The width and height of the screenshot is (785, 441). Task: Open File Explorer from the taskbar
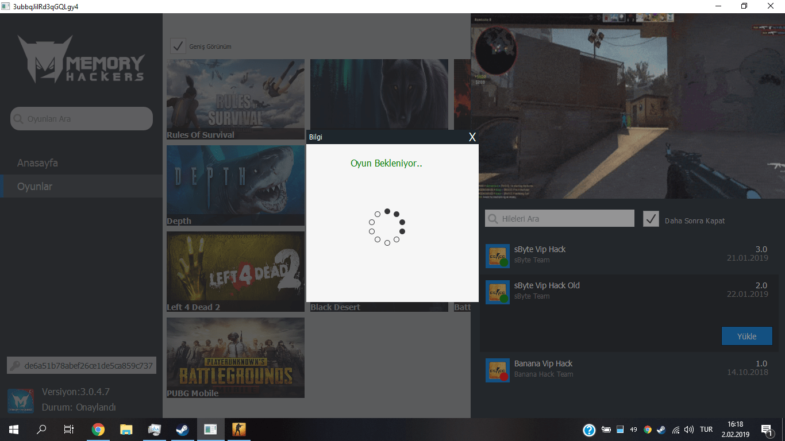[126, 430]
